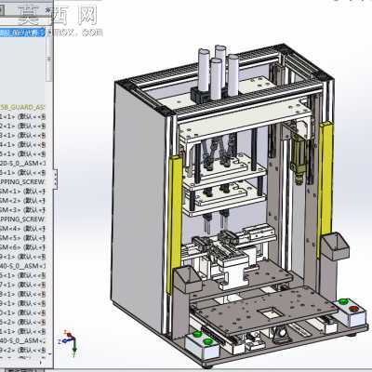Select the SM<1> subassembly row
372x372 pixels.
coord(22,192)
